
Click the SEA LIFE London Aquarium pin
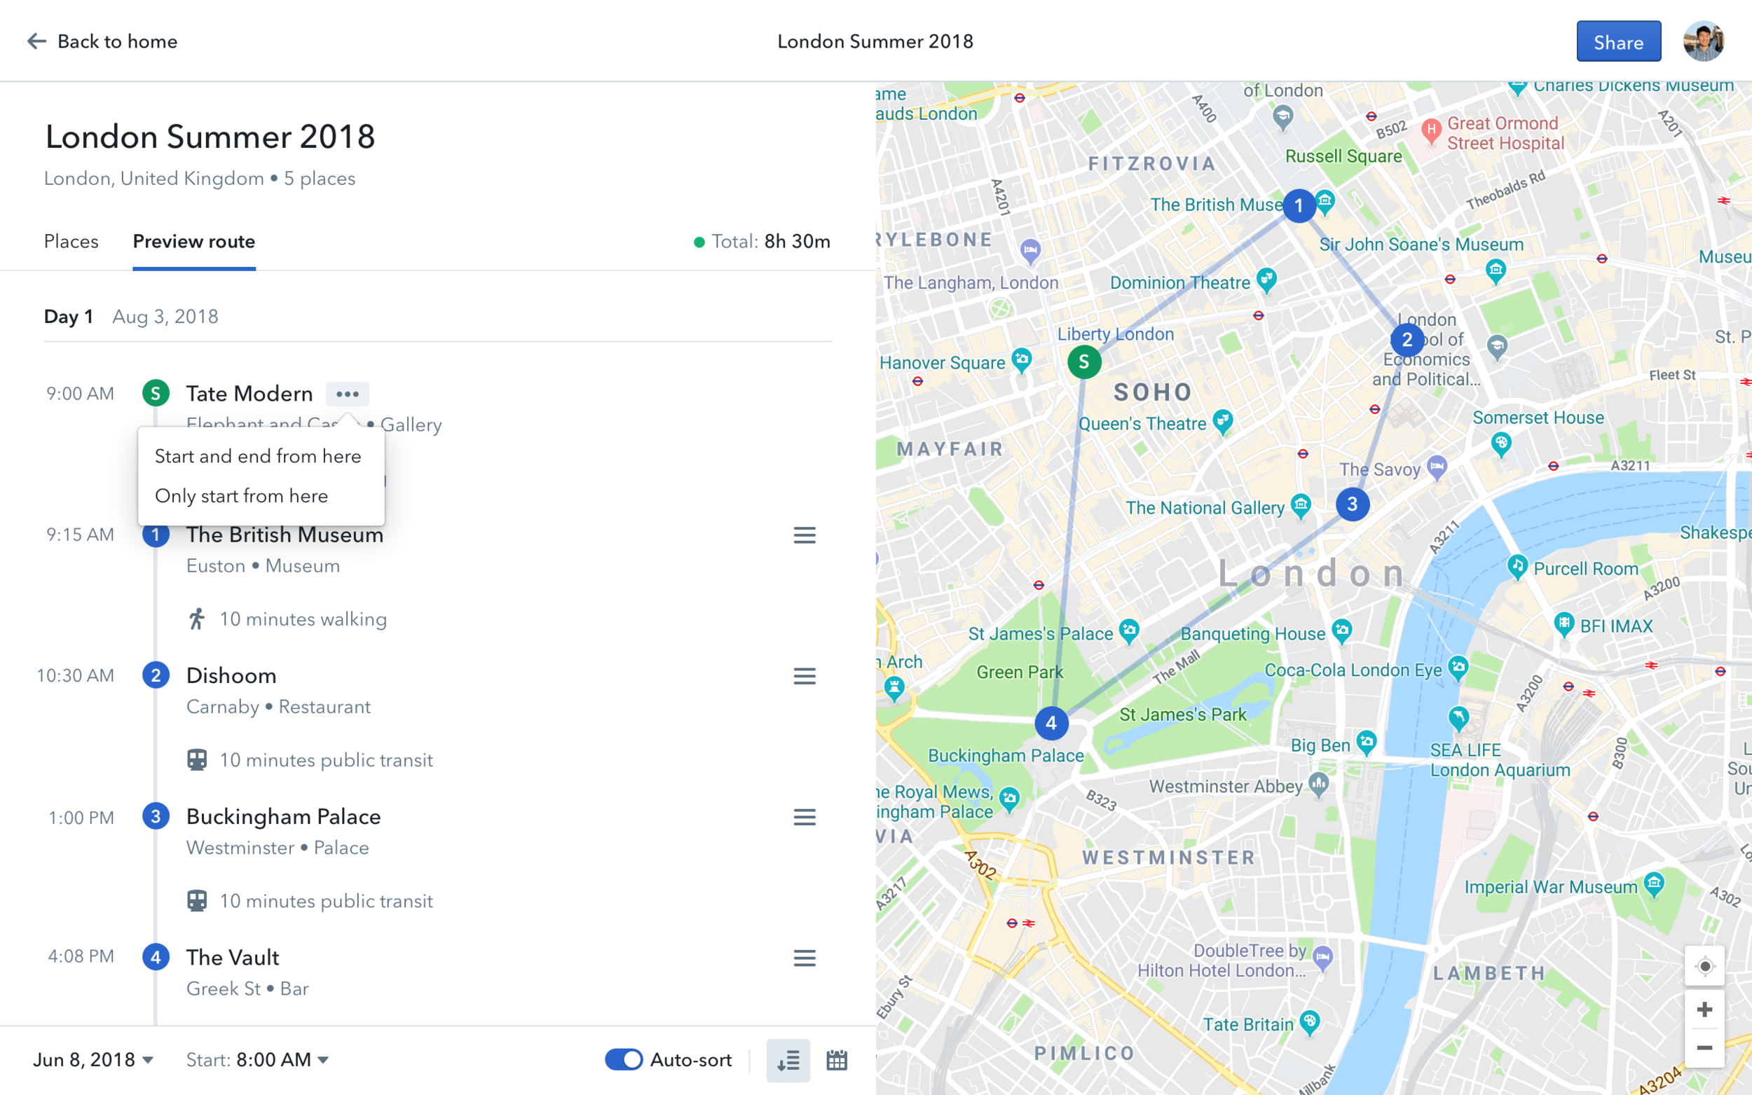1458,718
